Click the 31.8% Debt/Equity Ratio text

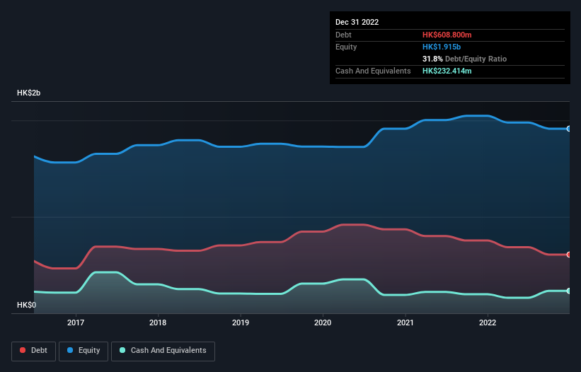point(464,59)
